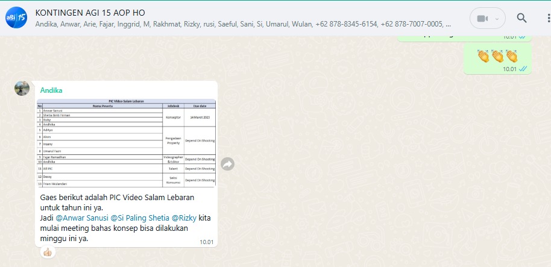Click the Andika sender name
Image resolution: width=551 pixels, height=267 pixels.
point(51,90)
